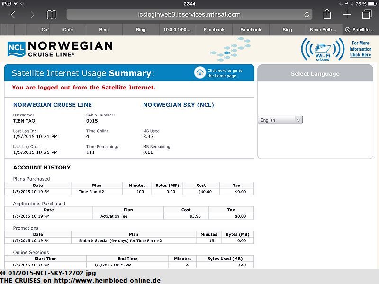Tap the icsloginweb3.icservices.mtnsat.com address field
This screenshot has width=379, height=284.
coord(189,15)
